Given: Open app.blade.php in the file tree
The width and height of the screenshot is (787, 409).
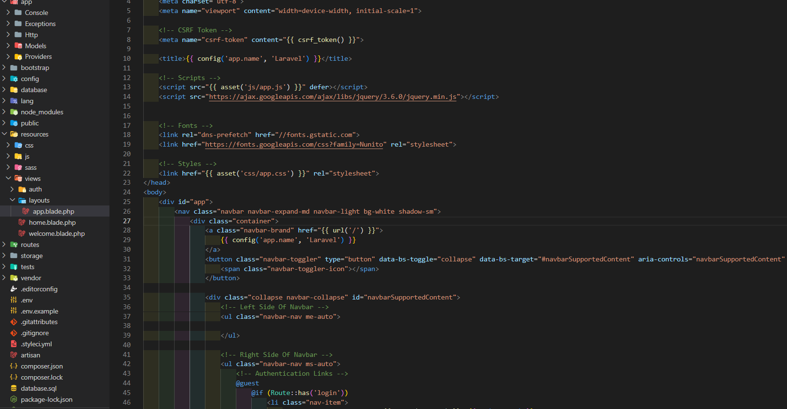Looking at the screenshot, I should click(54, 211).
